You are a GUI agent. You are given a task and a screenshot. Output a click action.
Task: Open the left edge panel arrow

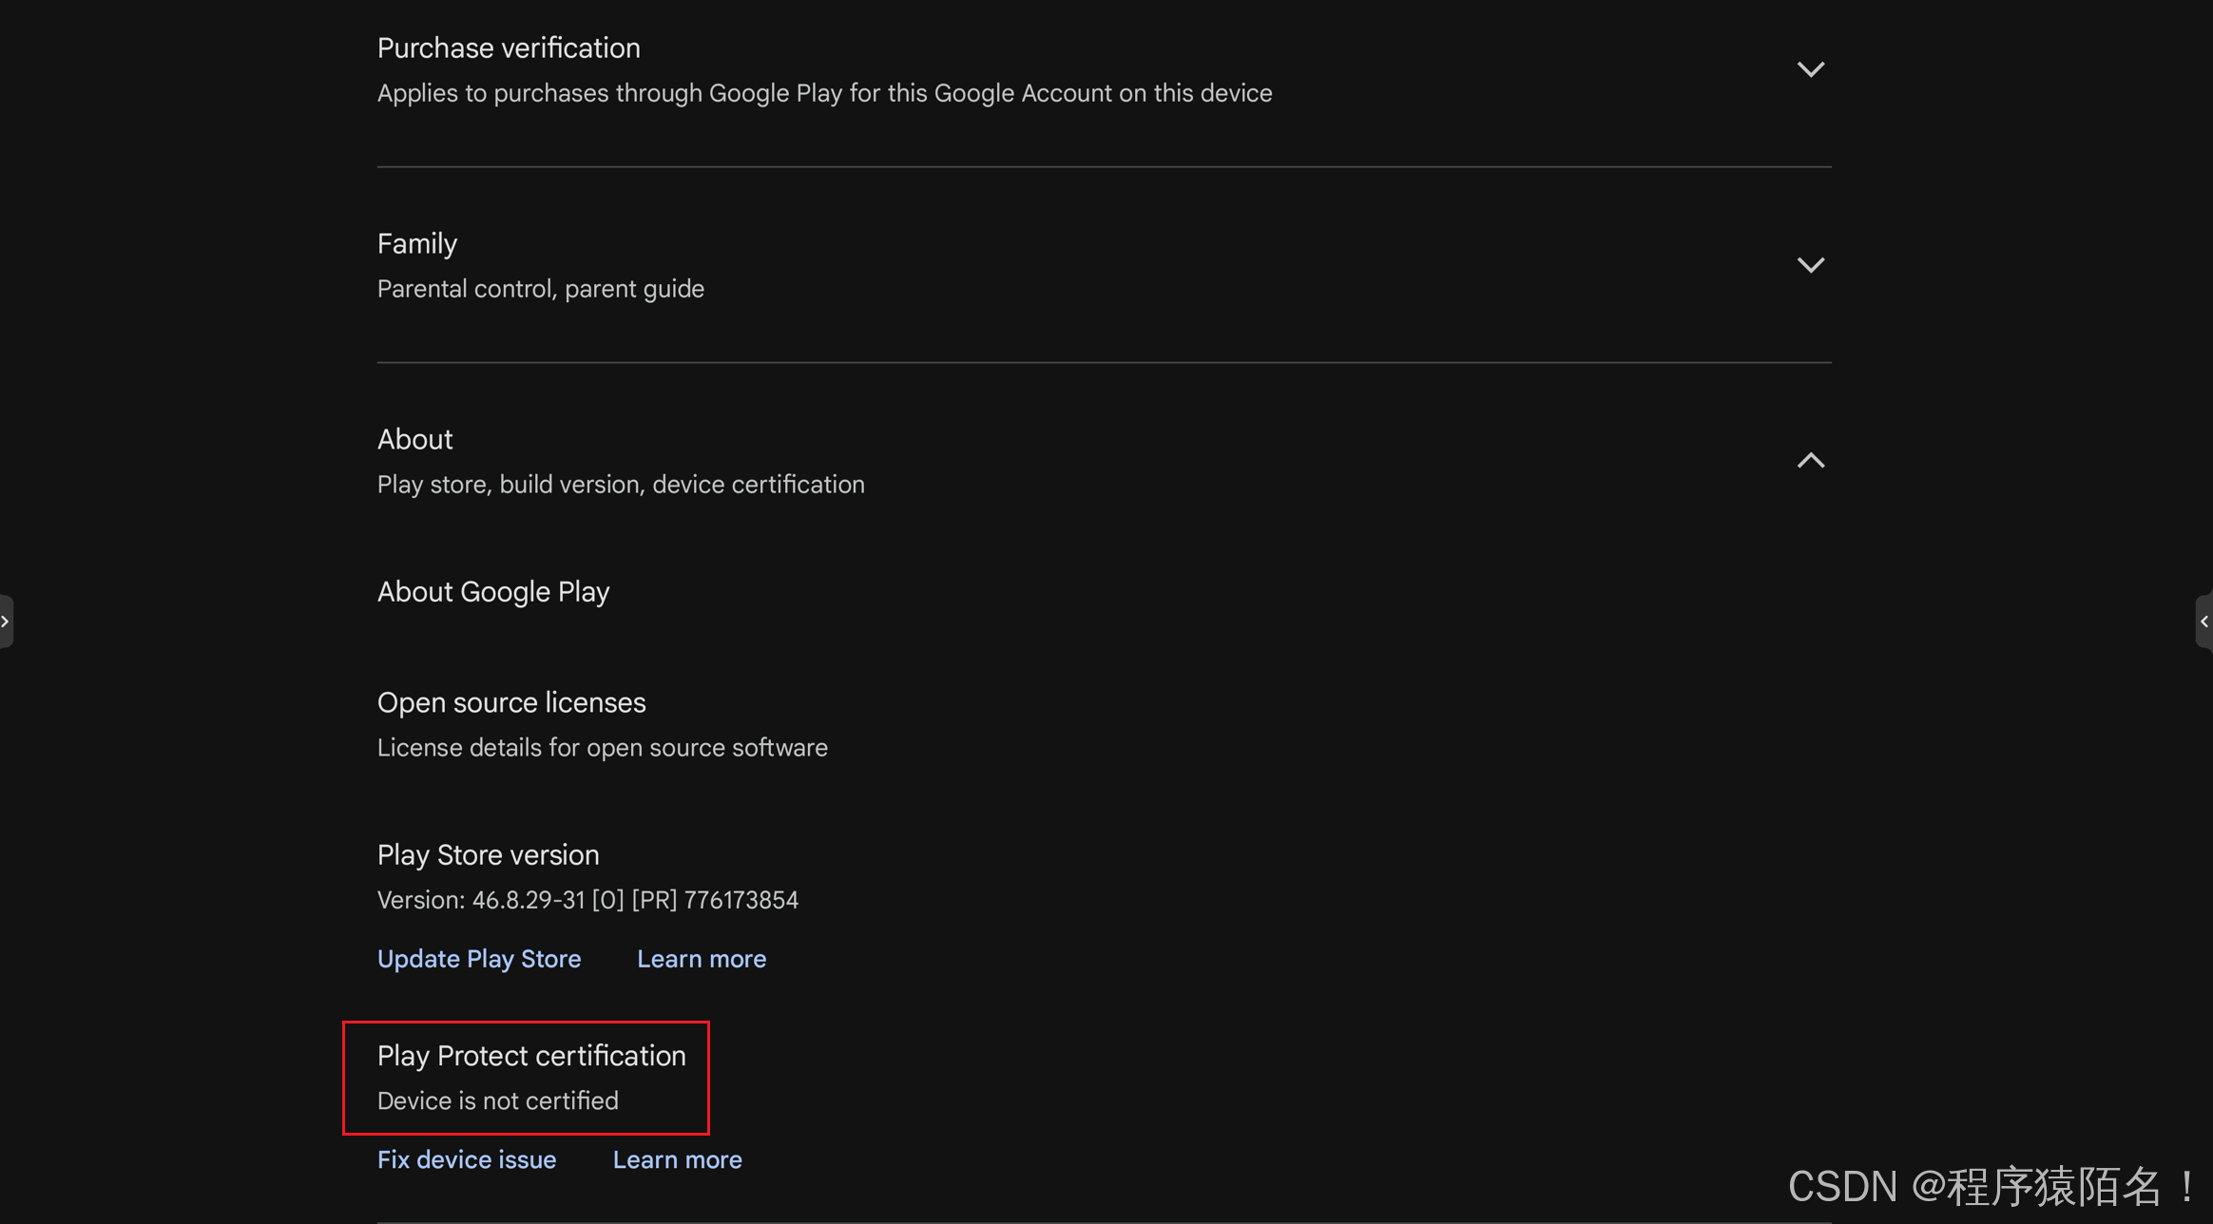pos(6,622)
